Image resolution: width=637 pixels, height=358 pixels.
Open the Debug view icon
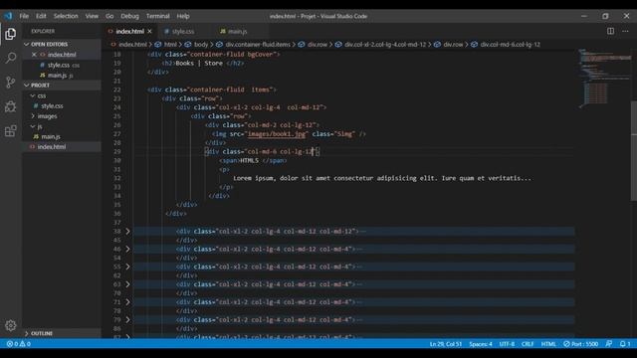(x=11, y=106)
